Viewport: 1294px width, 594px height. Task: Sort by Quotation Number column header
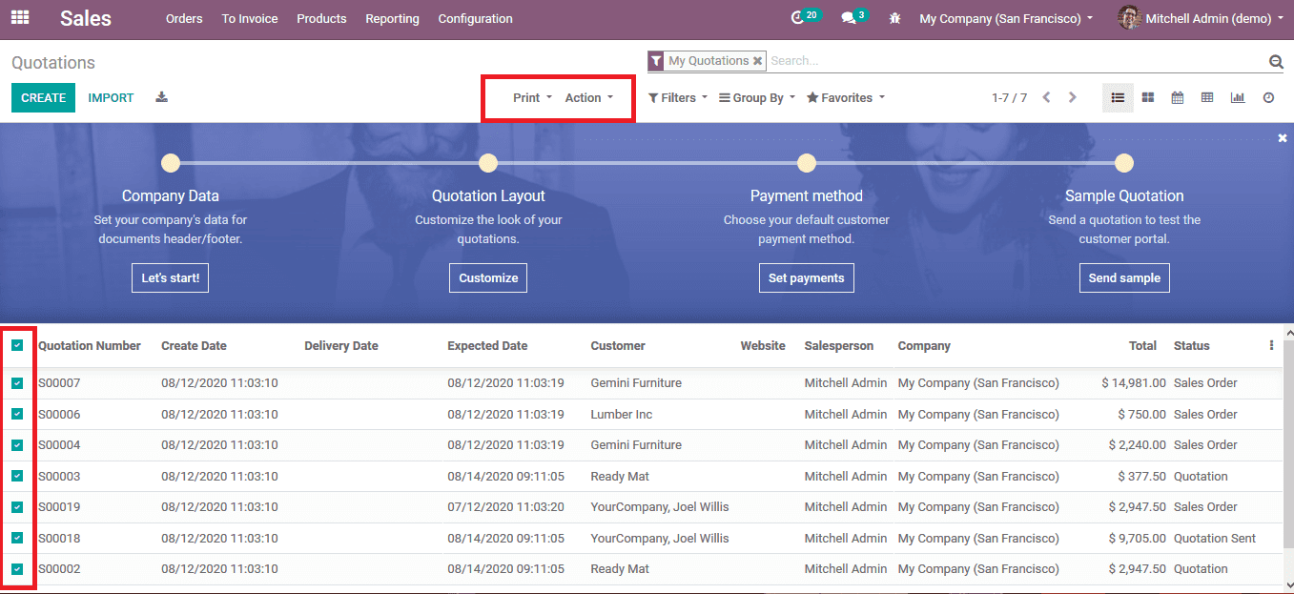point(90,345)
